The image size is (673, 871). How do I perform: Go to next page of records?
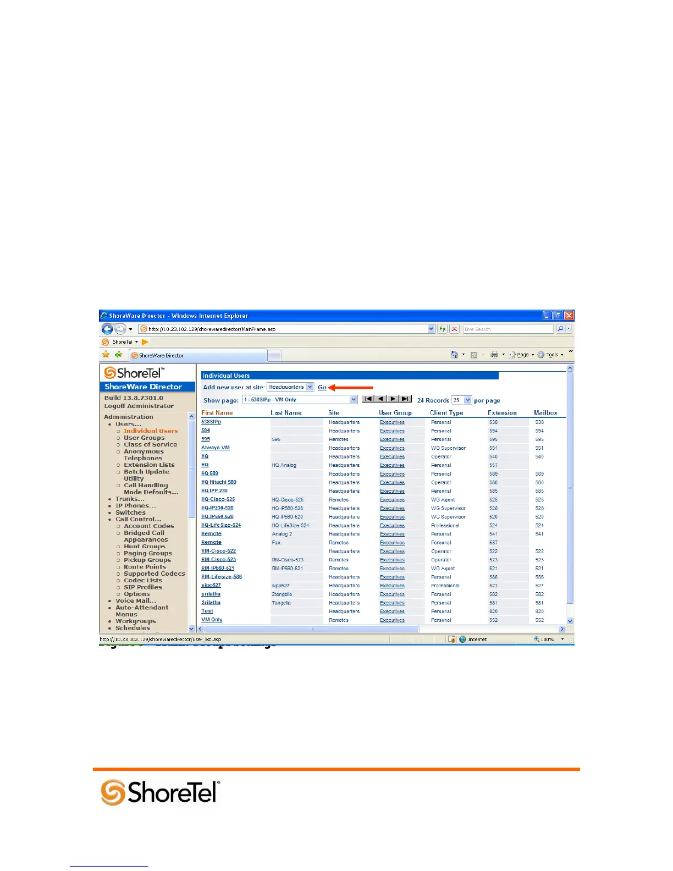click(393, 399)
